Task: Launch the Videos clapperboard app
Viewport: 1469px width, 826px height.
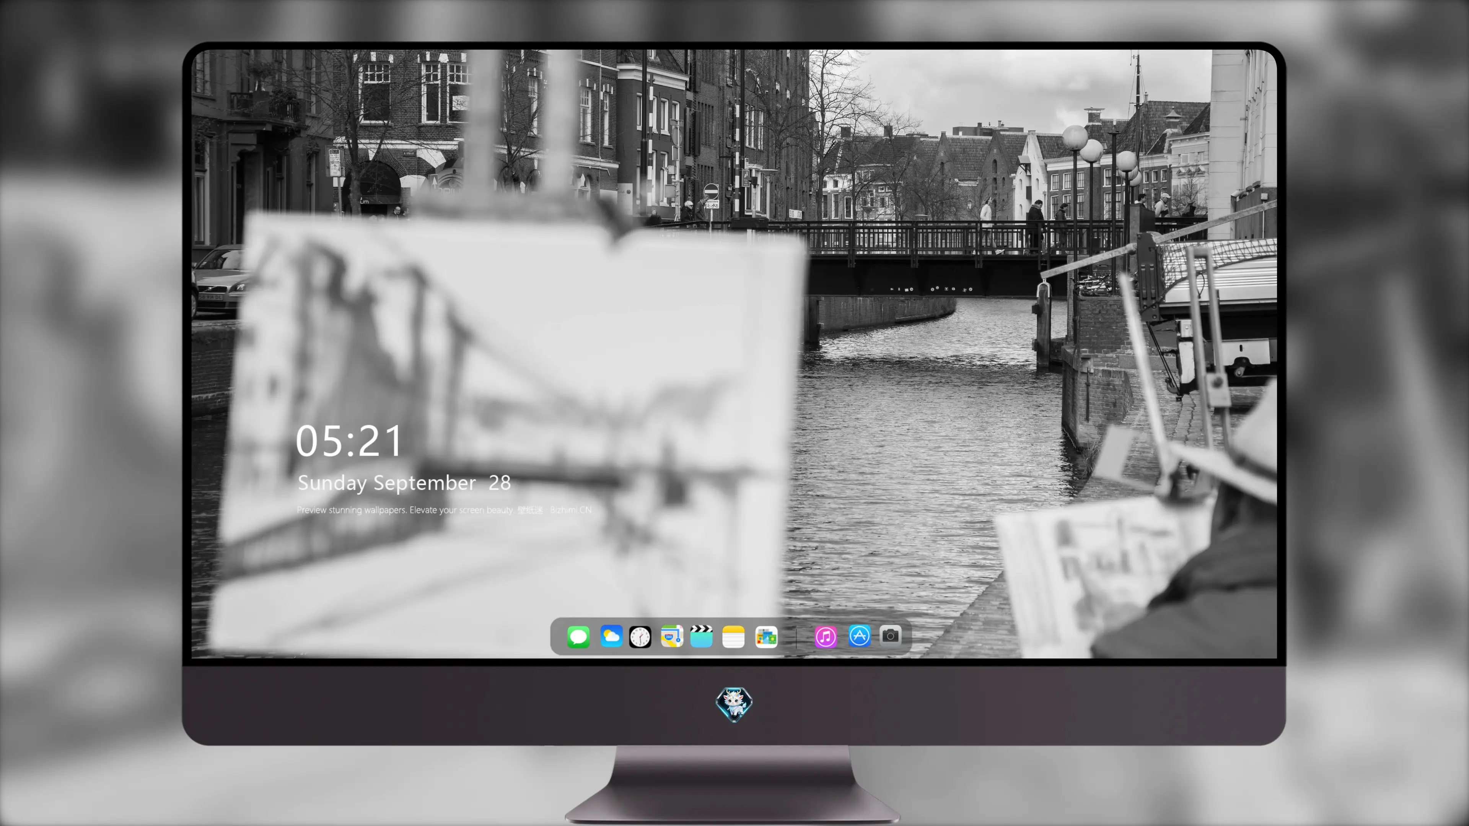Action: [x=702, y=636]
